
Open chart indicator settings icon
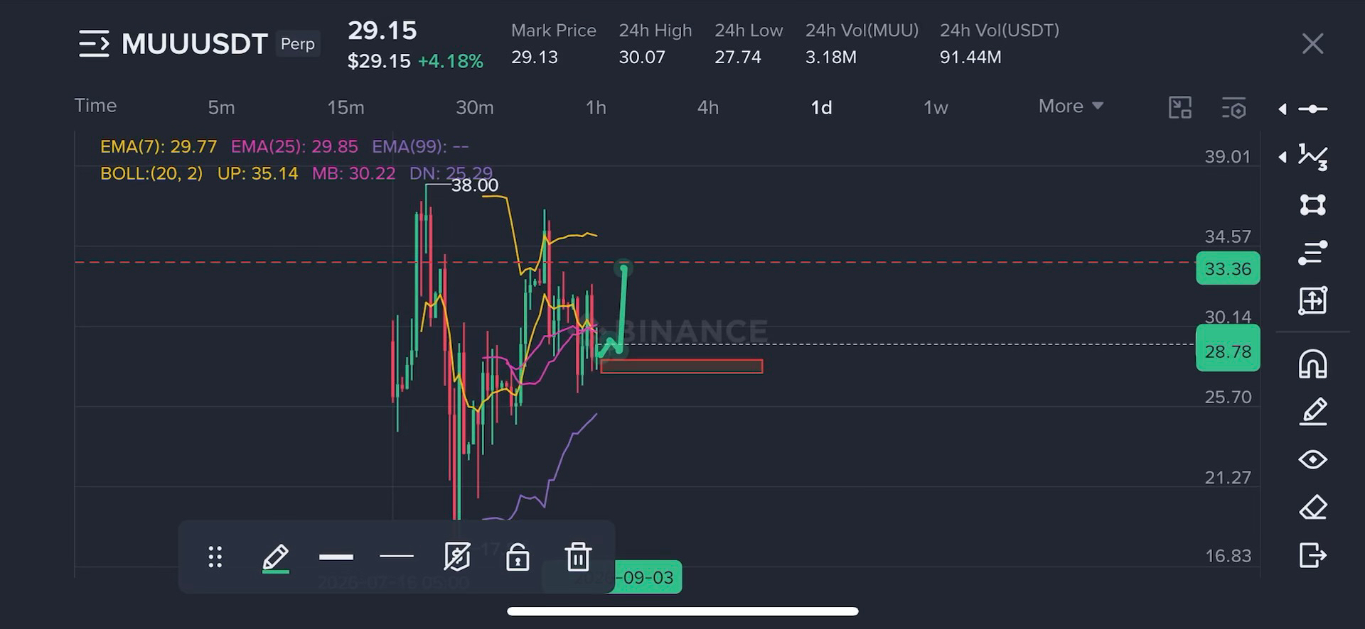point(1234,108)
